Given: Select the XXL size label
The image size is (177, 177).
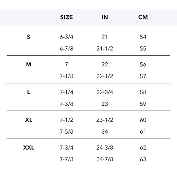Looking at the screenshot, I should pos(29,147).
